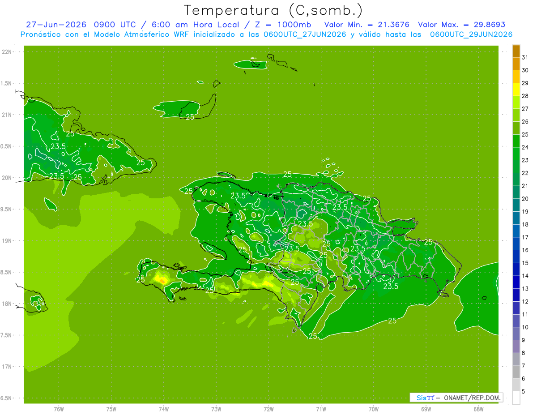The width and height of the screenshot is (537, 415).
Task: Click the '14' color scale label
Action: point(525,276)
